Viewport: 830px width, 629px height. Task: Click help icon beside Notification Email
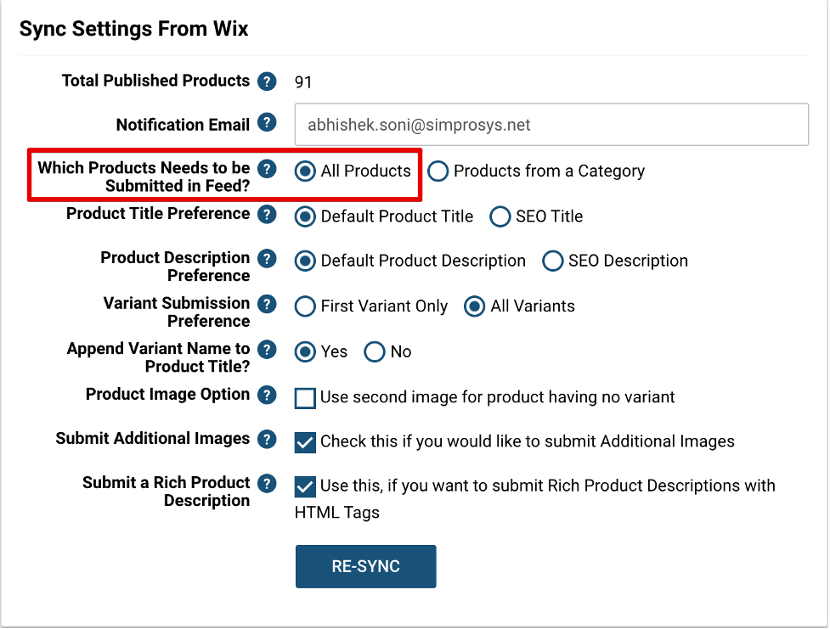[x=267, y=122]
